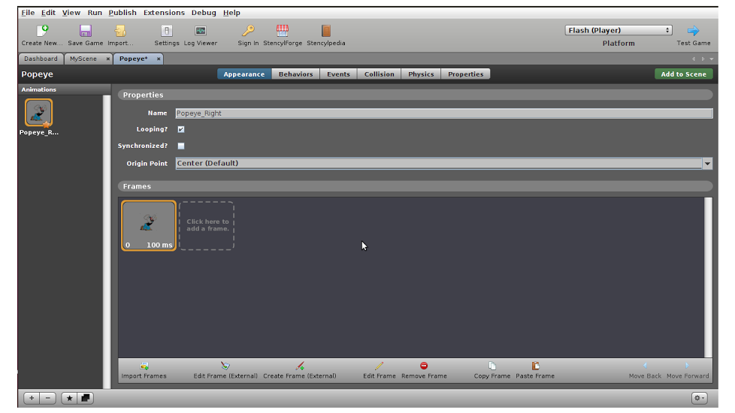Toggle the Looping checkbox

tap(181, 129)
